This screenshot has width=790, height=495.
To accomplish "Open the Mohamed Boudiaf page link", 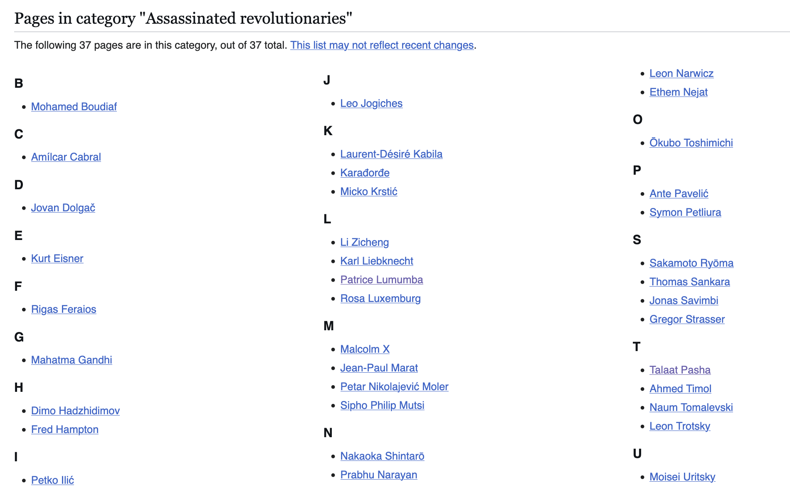I will pos(74,107).
